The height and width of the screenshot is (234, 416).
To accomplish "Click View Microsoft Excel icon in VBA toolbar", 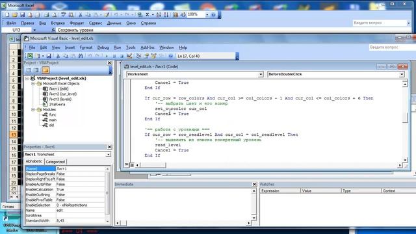I will click(x=31, y=56).
